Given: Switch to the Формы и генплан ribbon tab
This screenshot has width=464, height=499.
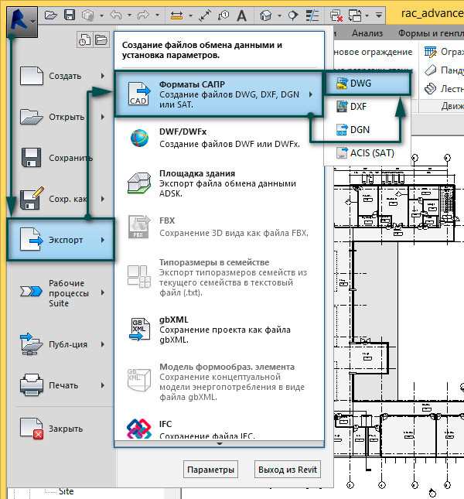Looking at the screenshot, I should point(431,33).
